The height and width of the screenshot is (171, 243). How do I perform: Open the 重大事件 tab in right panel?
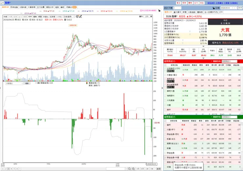coord(177,12)
